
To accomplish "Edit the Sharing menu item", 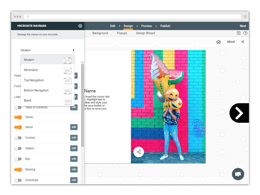I will pos(74,170).
